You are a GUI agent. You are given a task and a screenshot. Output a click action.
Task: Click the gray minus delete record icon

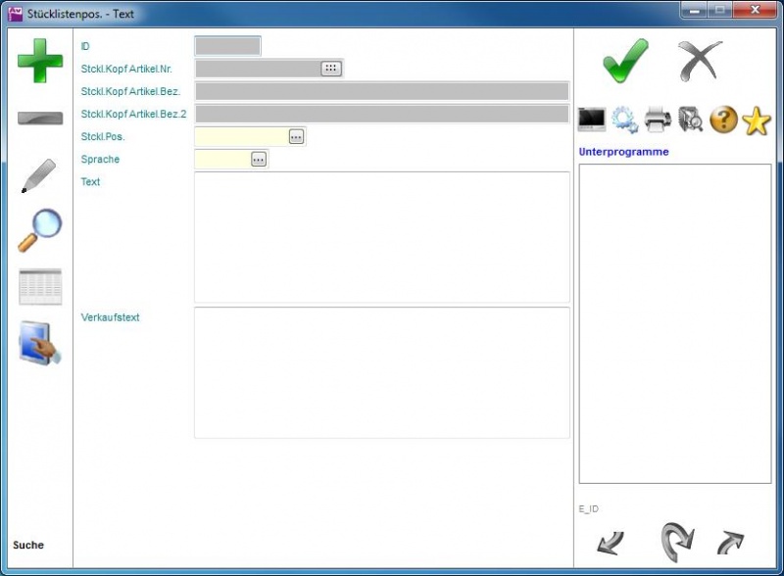[40, 119]
